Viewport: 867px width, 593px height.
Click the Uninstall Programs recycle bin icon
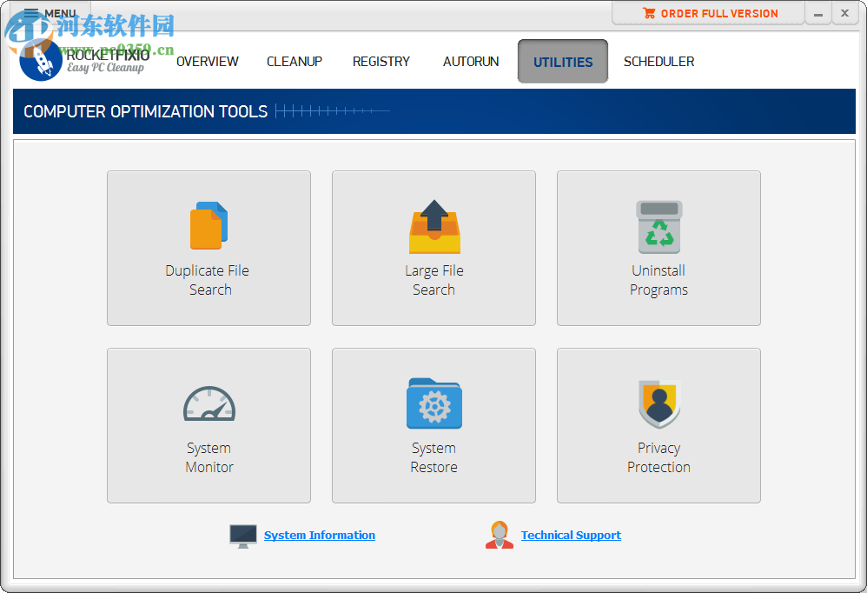[x=659, y=227]
